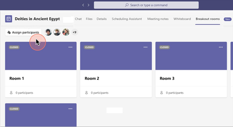Click Room 1's 0 participants label
Screen dimensions: 233x127
pyautogui.click(x=24, y=93)
